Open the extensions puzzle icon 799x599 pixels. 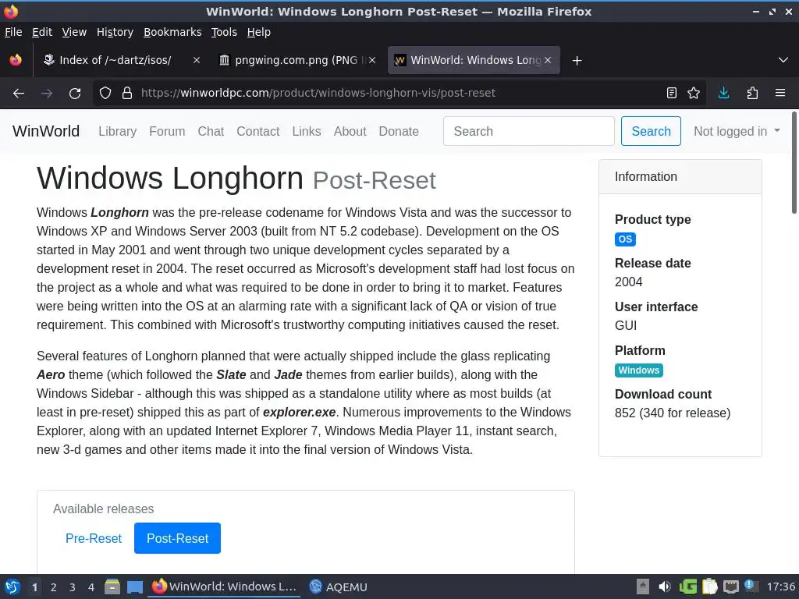(752, 93)
